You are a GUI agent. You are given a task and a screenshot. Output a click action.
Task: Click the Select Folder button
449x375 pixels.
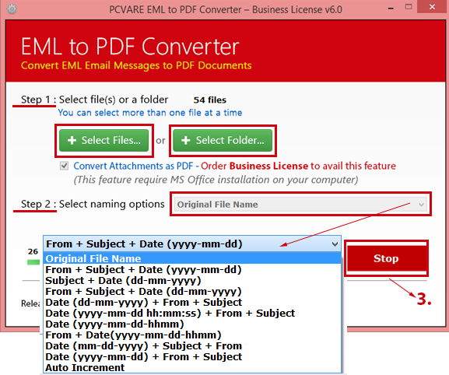point(223,141)
